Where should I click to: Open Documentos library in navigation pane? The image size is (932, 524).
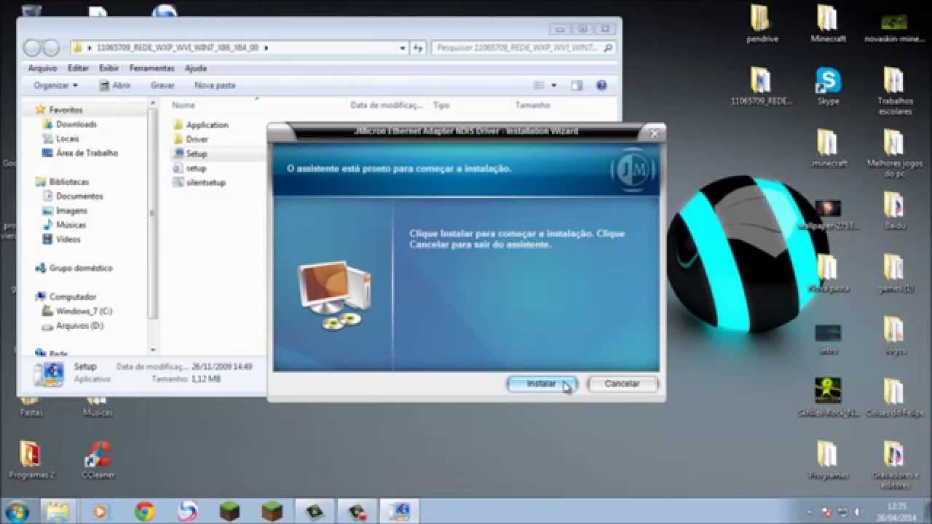(x=79, y=196)
